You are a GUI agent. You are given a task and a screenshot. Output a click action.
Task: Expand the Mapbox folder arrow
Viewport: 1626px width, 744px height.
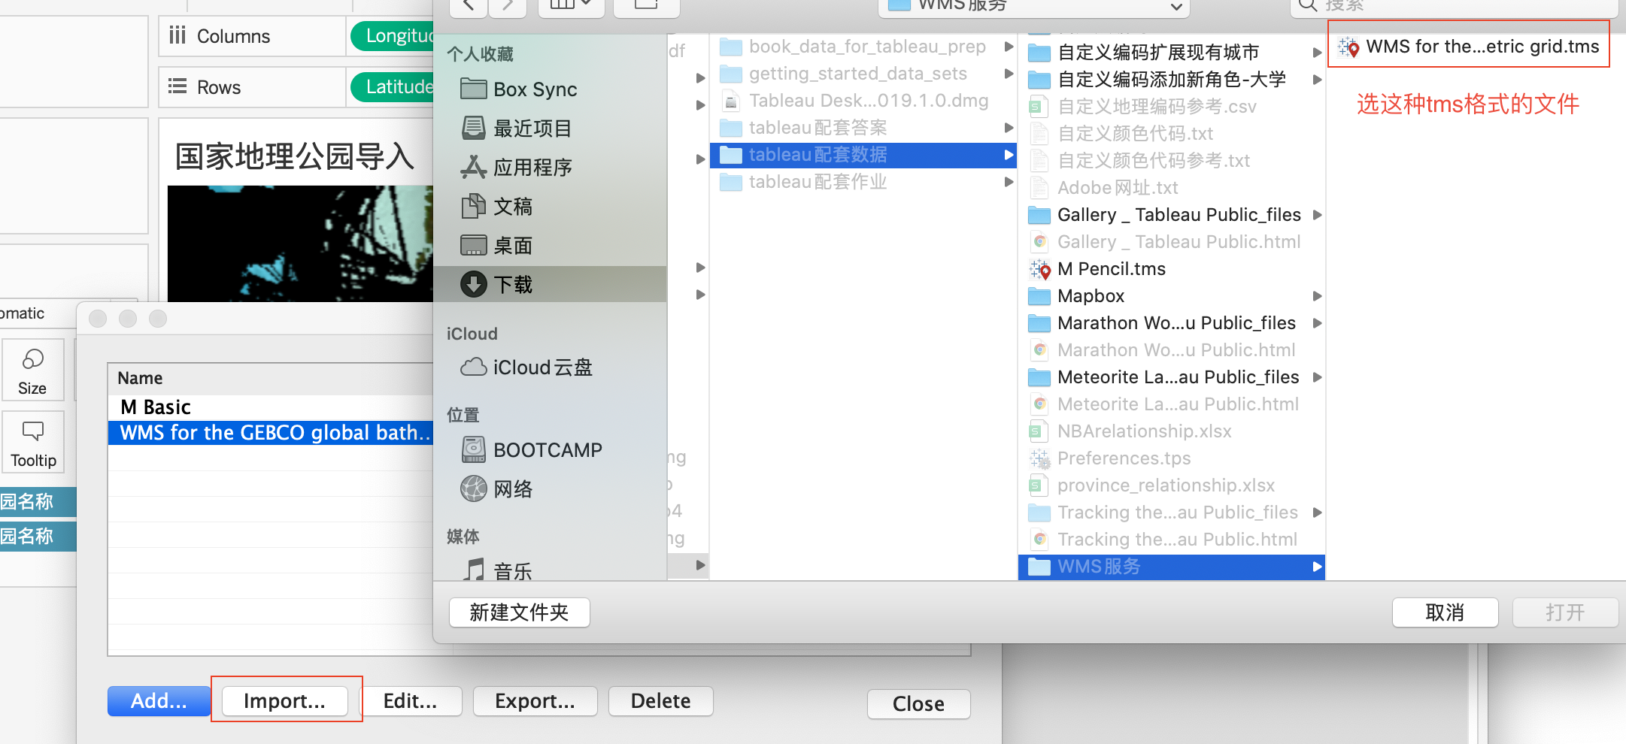coord(1317,296)
